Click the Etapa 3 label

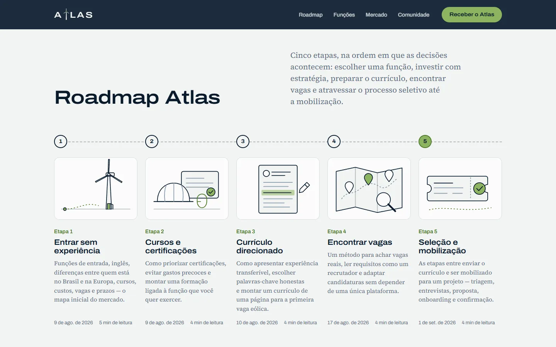246,231
